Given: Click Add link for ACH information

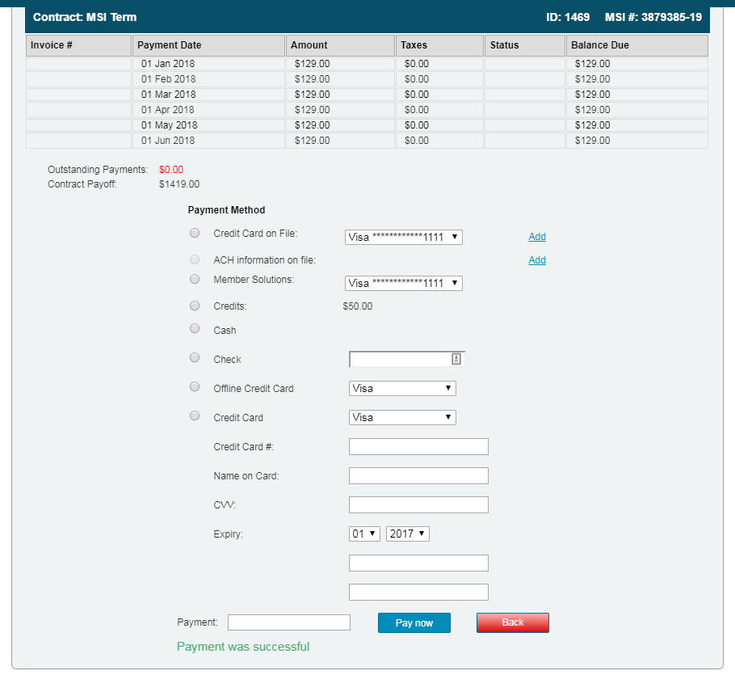Looking at the screenshot, I should 537,260.
